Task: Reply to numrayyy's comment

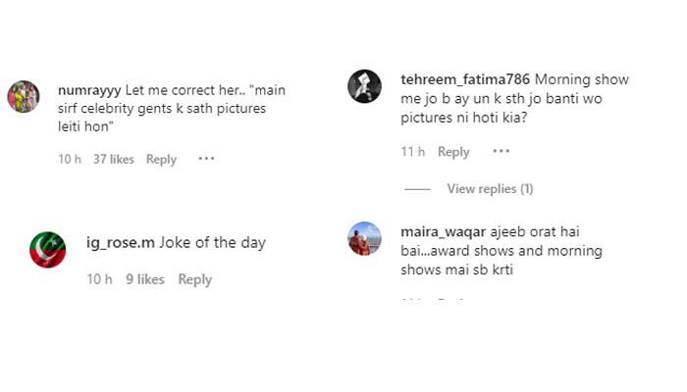Action: click(x=161, y=160)
